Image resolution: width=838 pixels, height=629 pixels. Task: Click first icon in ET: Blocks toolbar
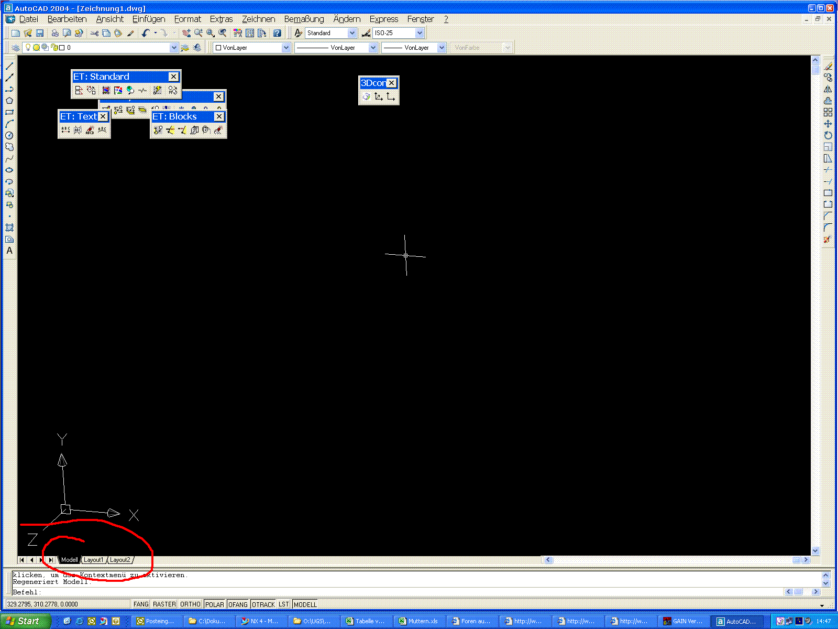(x=158, y=130)
